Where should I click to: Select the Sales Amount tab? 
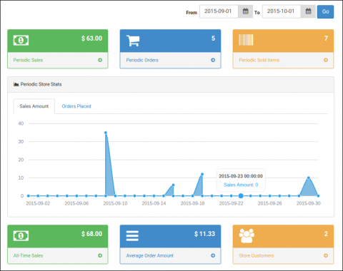[x=34, y=106]
